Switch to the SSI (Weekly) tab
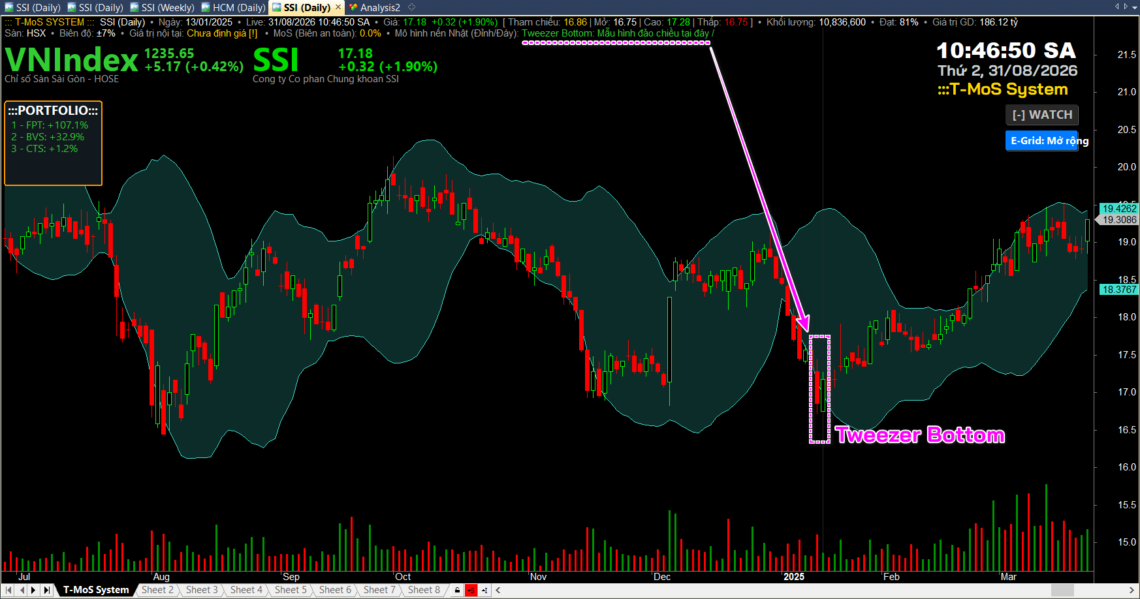 pos(162,8)
